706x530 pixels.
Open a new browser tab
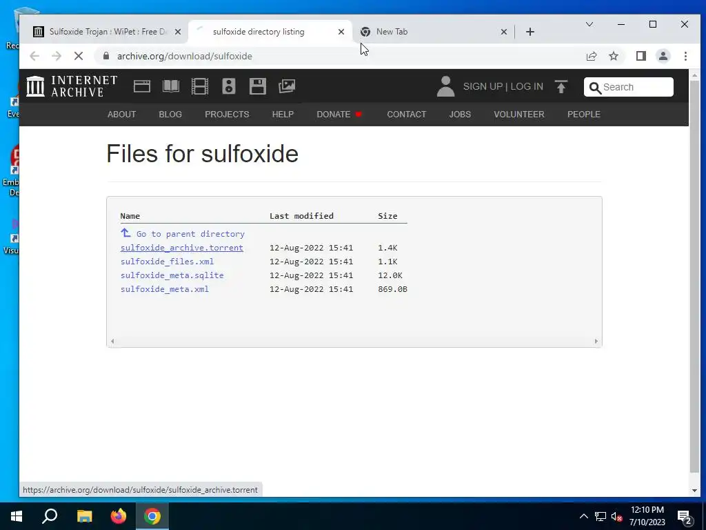[x=530, y=32]
